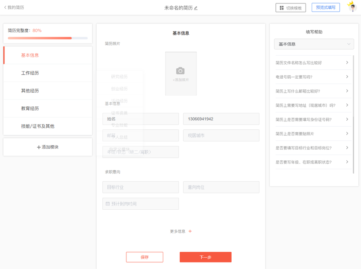This screenshot has height=269, width=361.
Task: Click the red 下一步 button
Action: tap(205, 257)
